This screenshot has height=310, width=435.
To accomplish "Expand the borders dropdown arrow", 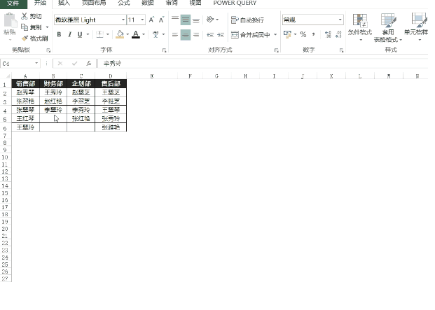I will (108, 34).
